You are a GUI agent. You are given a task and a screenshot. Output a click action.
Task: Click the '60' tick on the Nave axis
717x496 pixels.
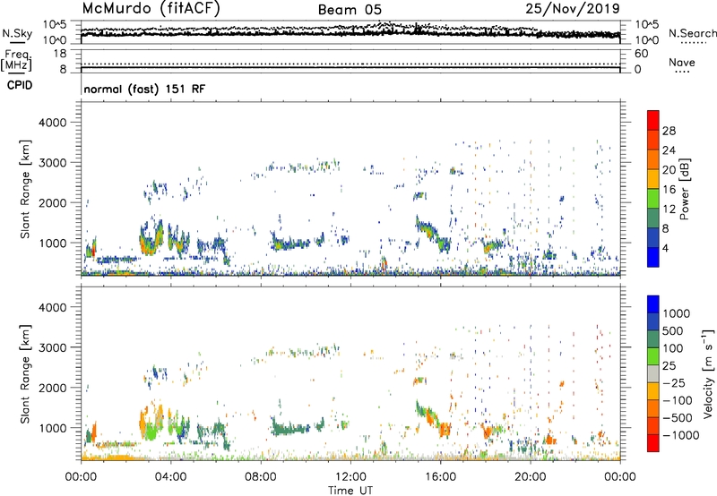pyautogui.click(x=641, y=54)
